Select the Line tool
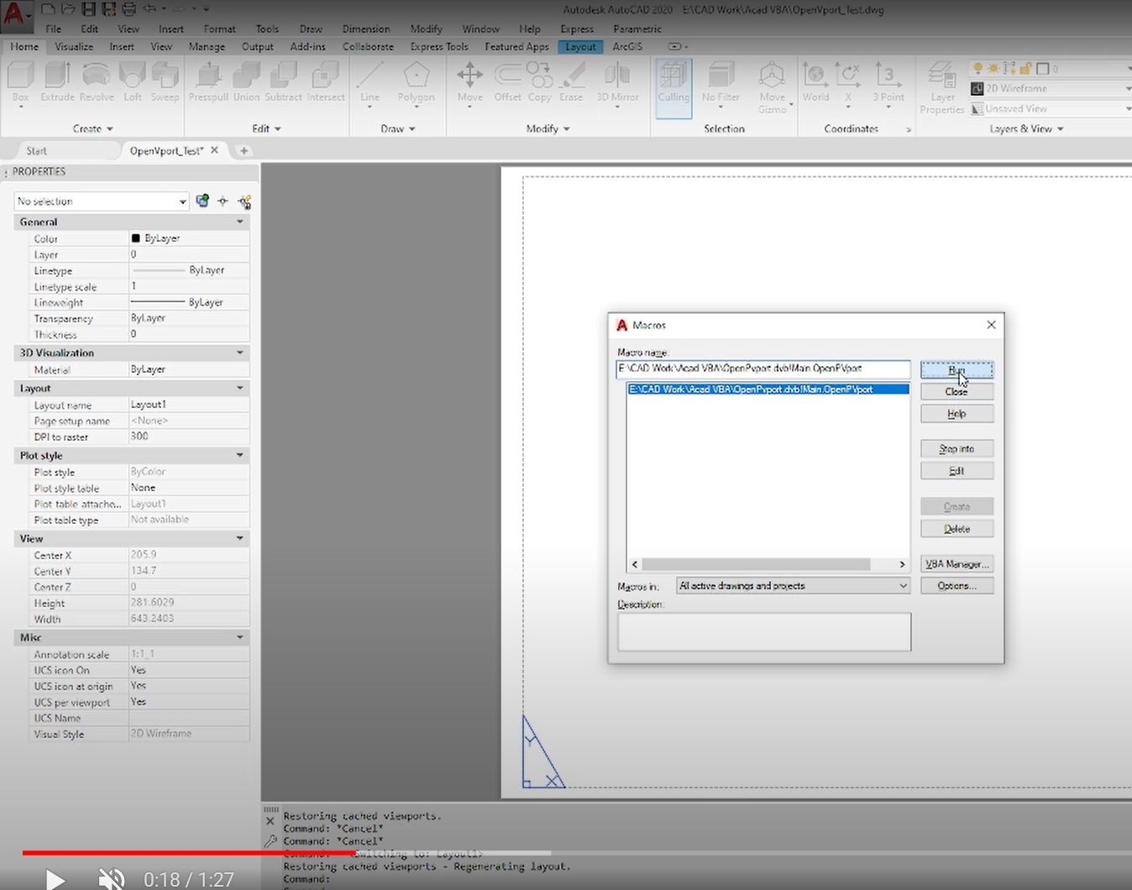The width and height of the screenshot is (1132, 890). point(369,80)
